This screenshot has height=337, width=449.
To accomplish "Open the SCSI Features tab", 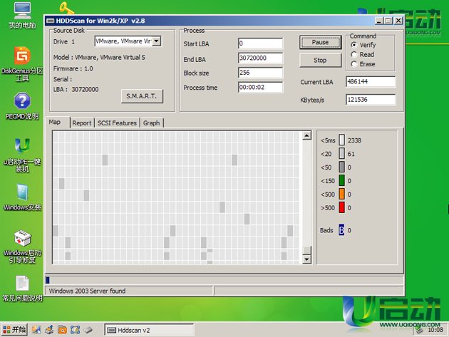I will coord(117,123).
